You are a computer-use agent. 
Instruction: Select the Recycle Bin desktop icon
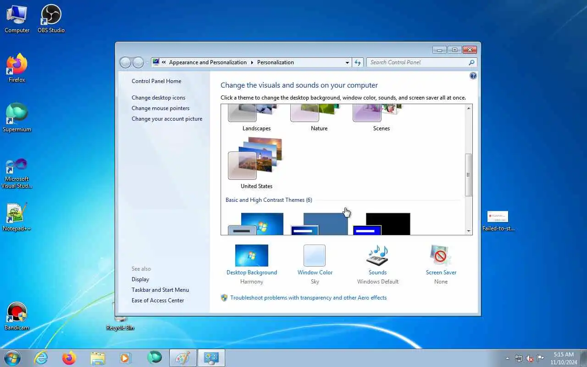(120, 323)
